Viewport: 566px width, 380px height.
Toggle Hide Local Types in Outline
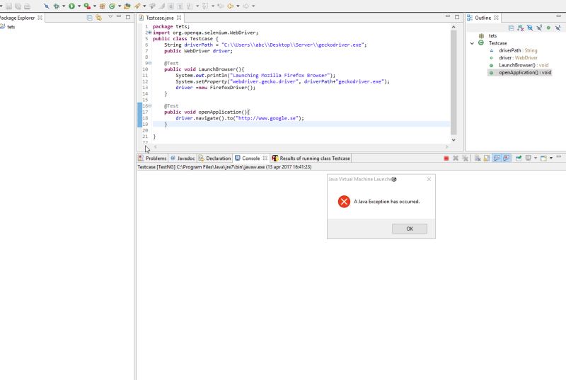tap(558, 28)
